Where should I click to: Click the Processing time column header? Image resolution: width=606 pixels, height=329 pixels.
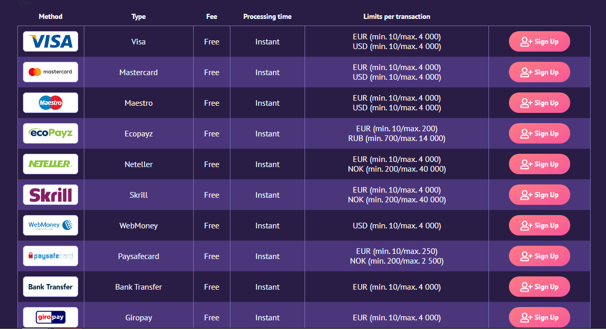267,17
